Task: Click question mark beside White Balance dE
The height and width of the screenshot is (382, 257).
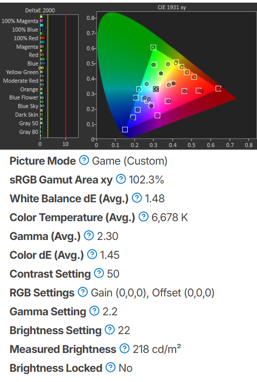Action: click(137, 198)
